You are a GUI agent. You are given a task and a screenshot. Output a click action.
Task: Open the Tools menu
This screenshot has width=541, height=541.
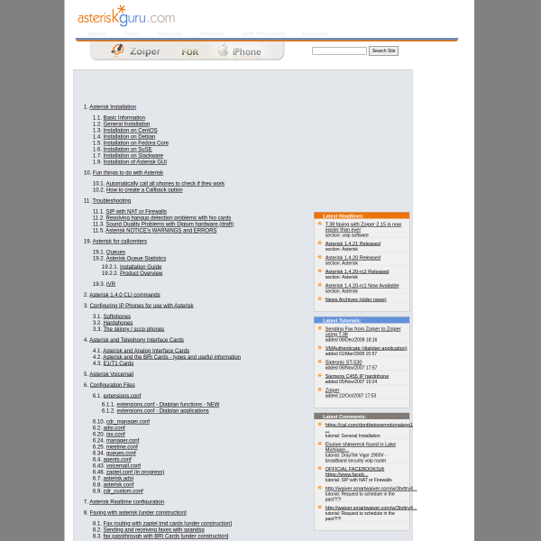[132, 34]
